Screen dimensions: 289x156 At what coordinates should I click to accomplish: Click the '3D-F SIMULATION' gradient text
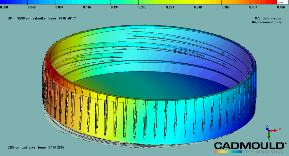coord(249,152)
